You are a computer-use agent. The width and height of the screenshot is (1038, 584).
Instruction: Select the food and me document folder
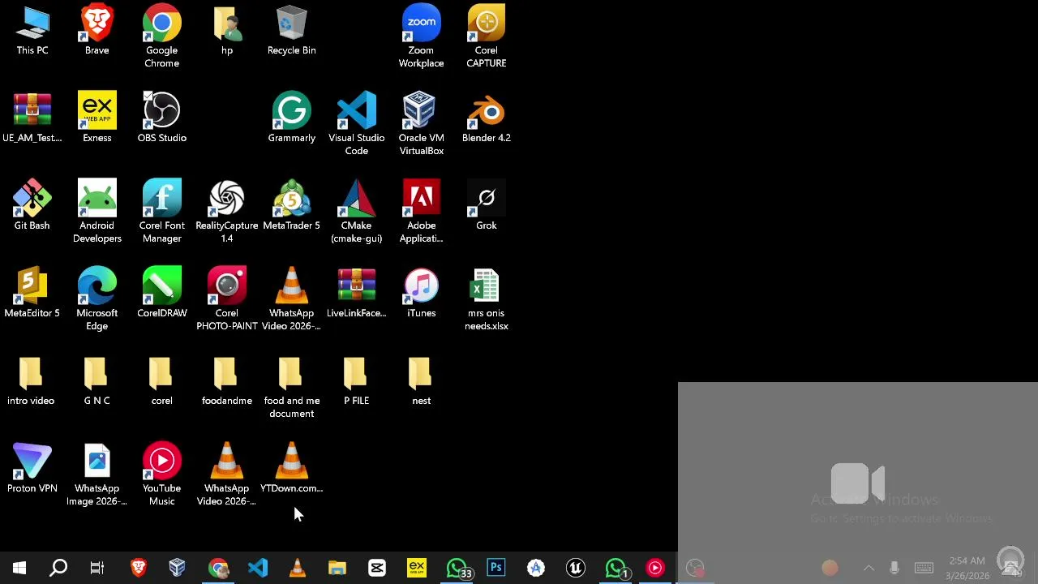(x=292, y=387)
